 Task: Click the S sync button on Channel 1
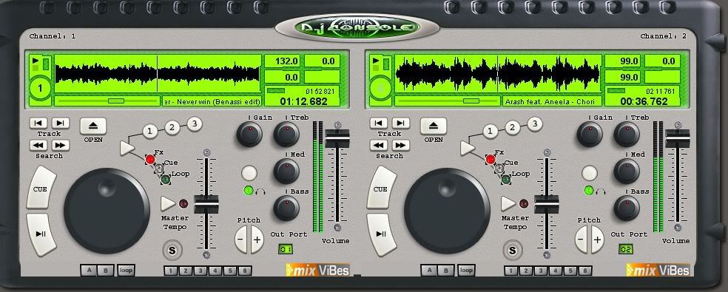point(172,251)
